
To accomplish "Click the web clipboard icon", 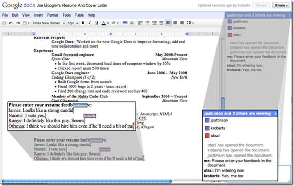I will coord(25,23).
